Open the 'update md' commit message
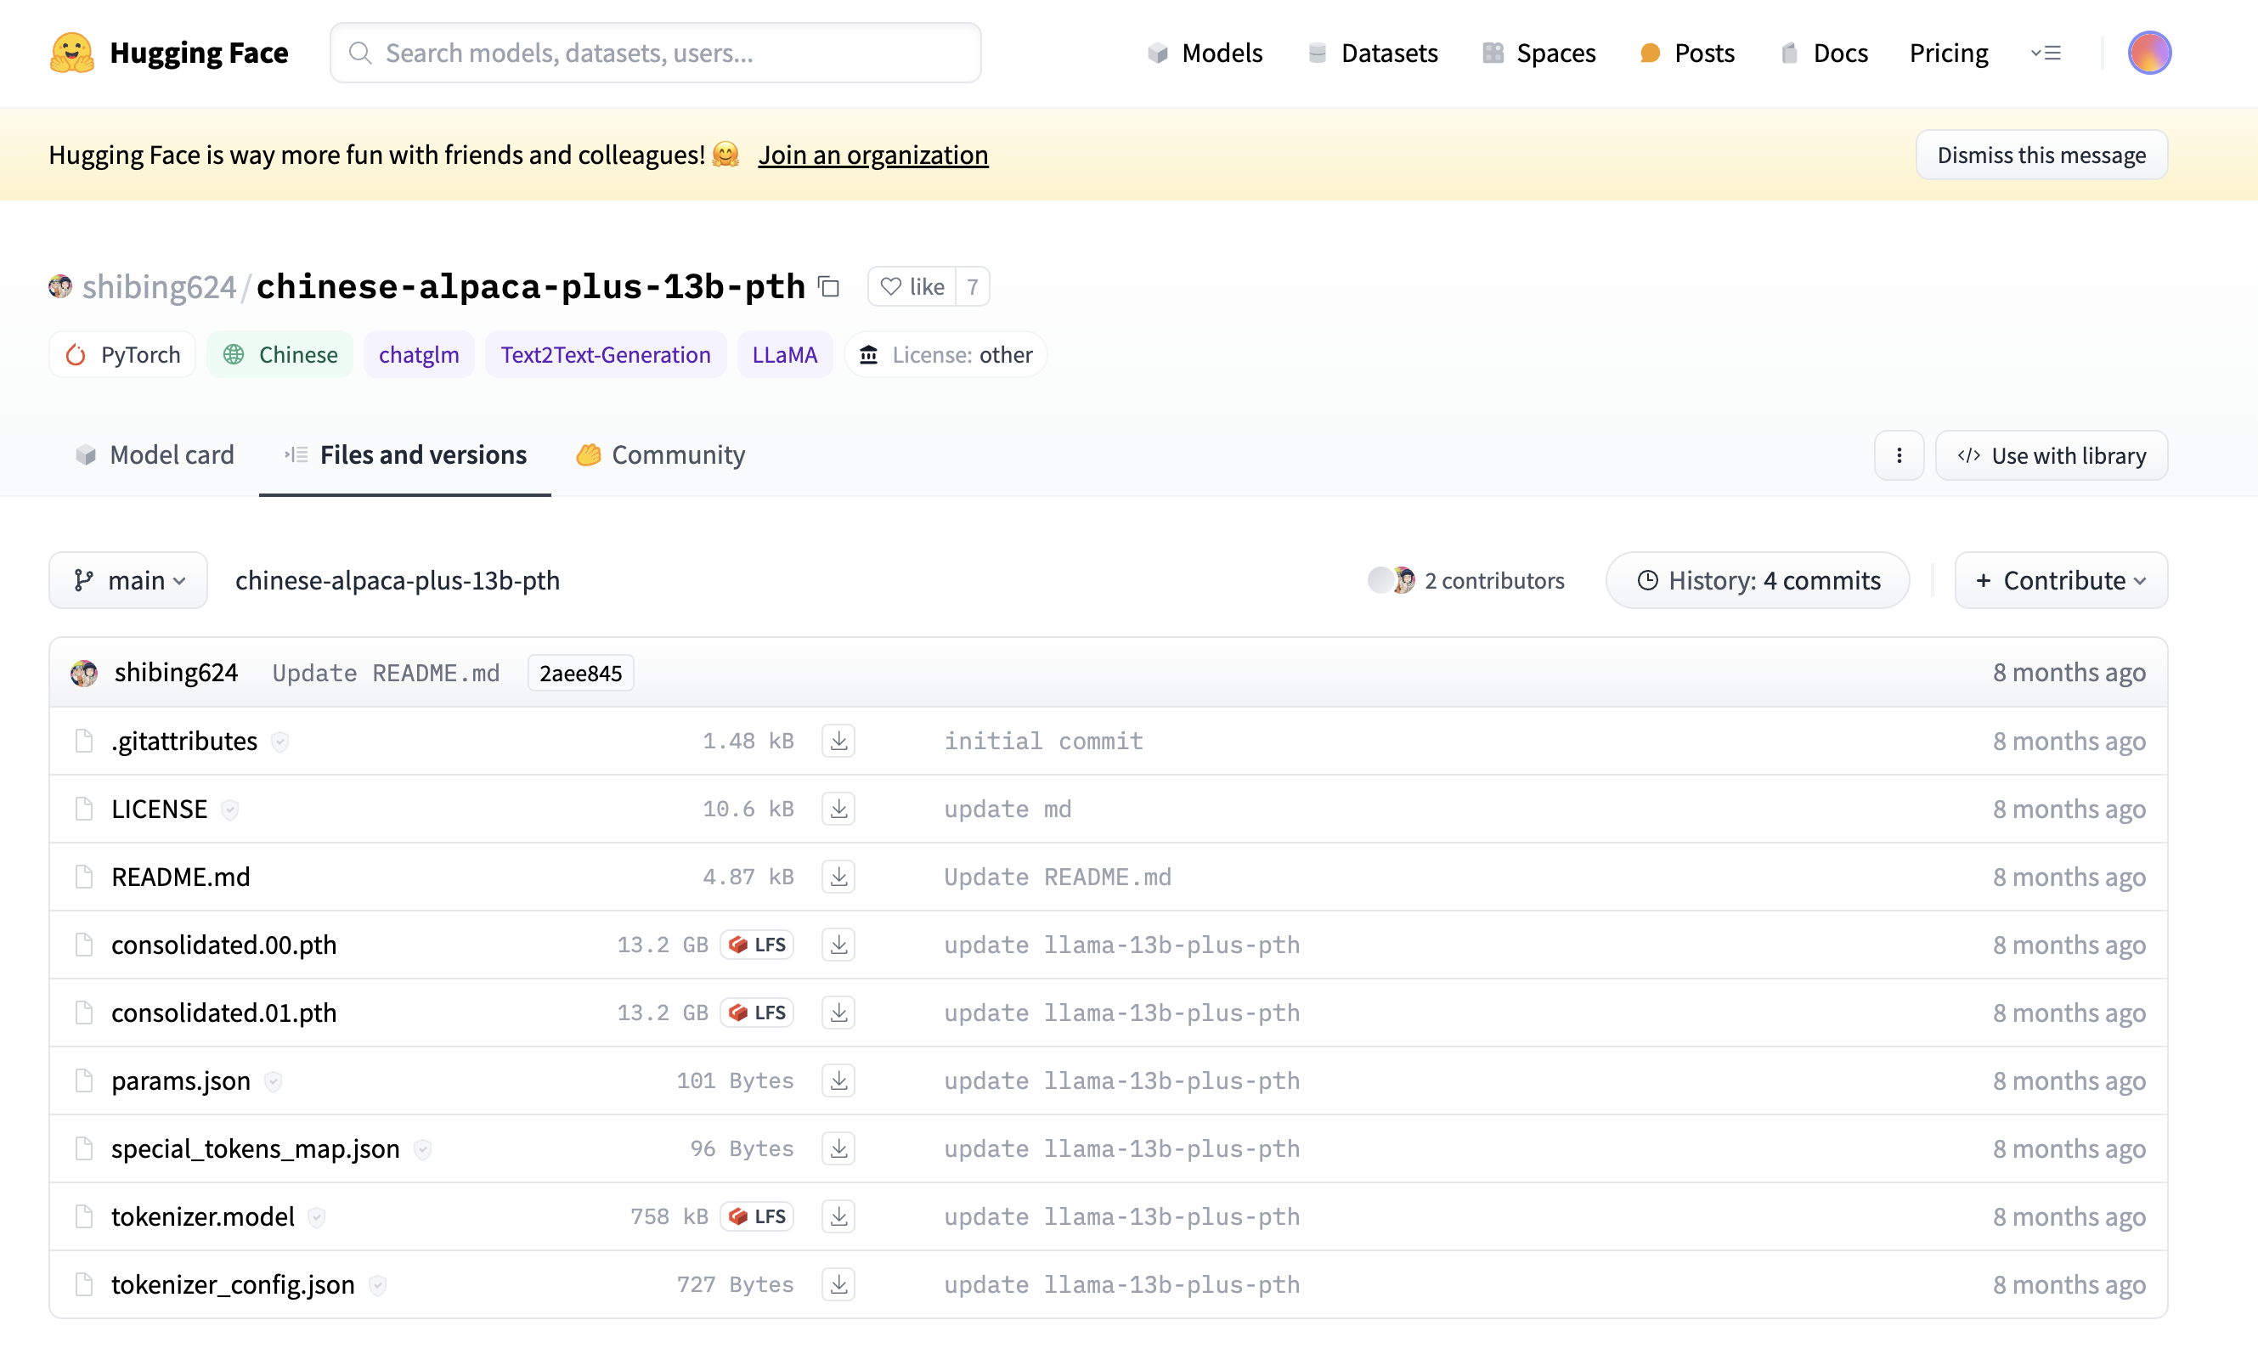This screenshot has width=2258, height=1354. [1008, 809]
